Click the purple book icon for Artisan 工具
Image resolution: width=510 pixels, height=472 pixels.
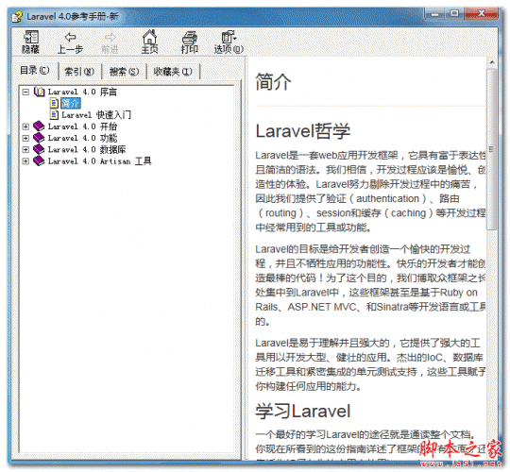(39, 160)
